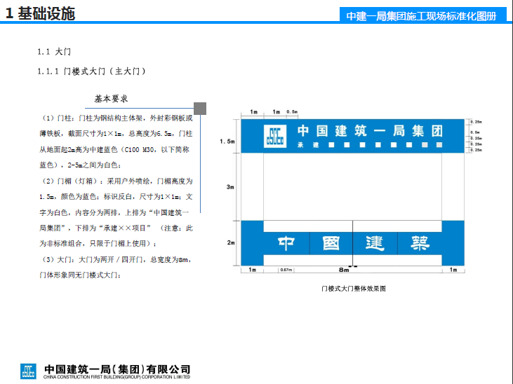The width and height of the screenshot is (513, 384).
Task: Click the line starting '（2）门楣（灯箱）'
Action: (x=116, y=181)
